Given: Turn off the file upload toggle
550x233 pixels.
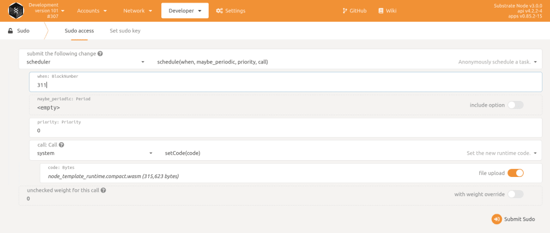Looking at the screenshot, I should point(515,173).
